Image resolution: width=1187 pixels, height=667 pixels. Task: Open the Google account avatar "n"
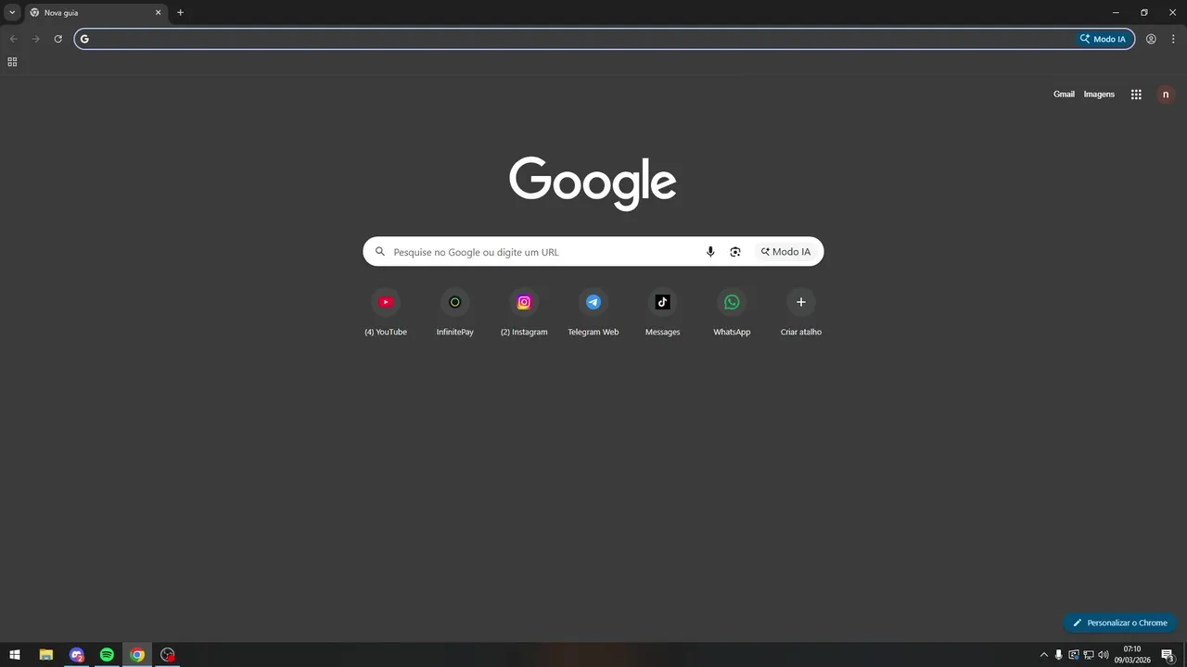[x=1166, y=94]
